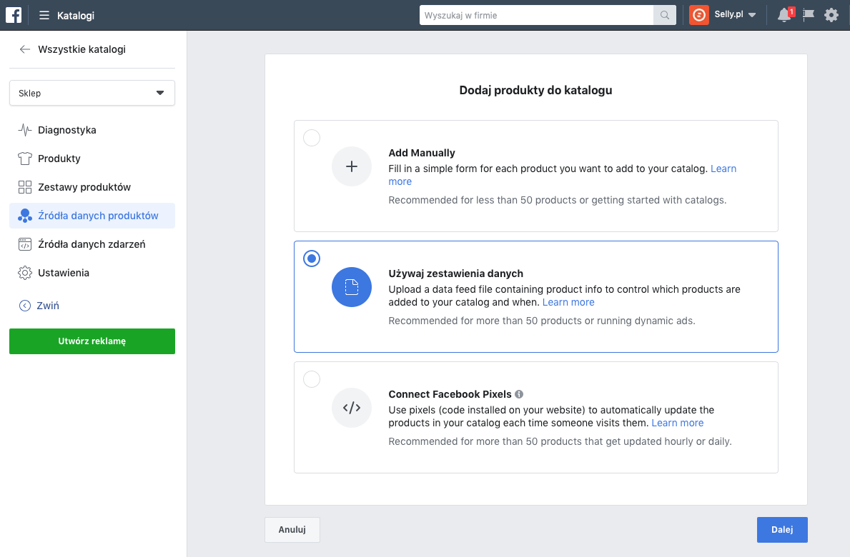Viewport: 850px width, 557px height.
Task: Select the Add Manually radio button
Action: tap(312, 138)
